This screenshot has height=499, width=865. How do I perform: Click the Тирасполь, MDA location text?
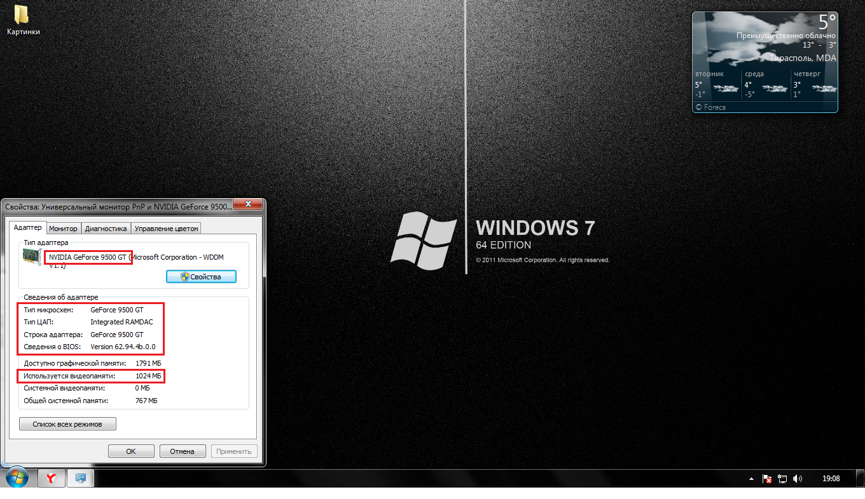(803, 58)
